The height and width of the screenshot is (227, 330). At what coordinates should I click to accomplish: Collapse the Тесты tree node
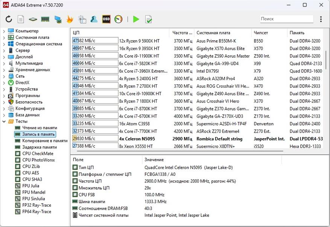(x=4, y=122)
